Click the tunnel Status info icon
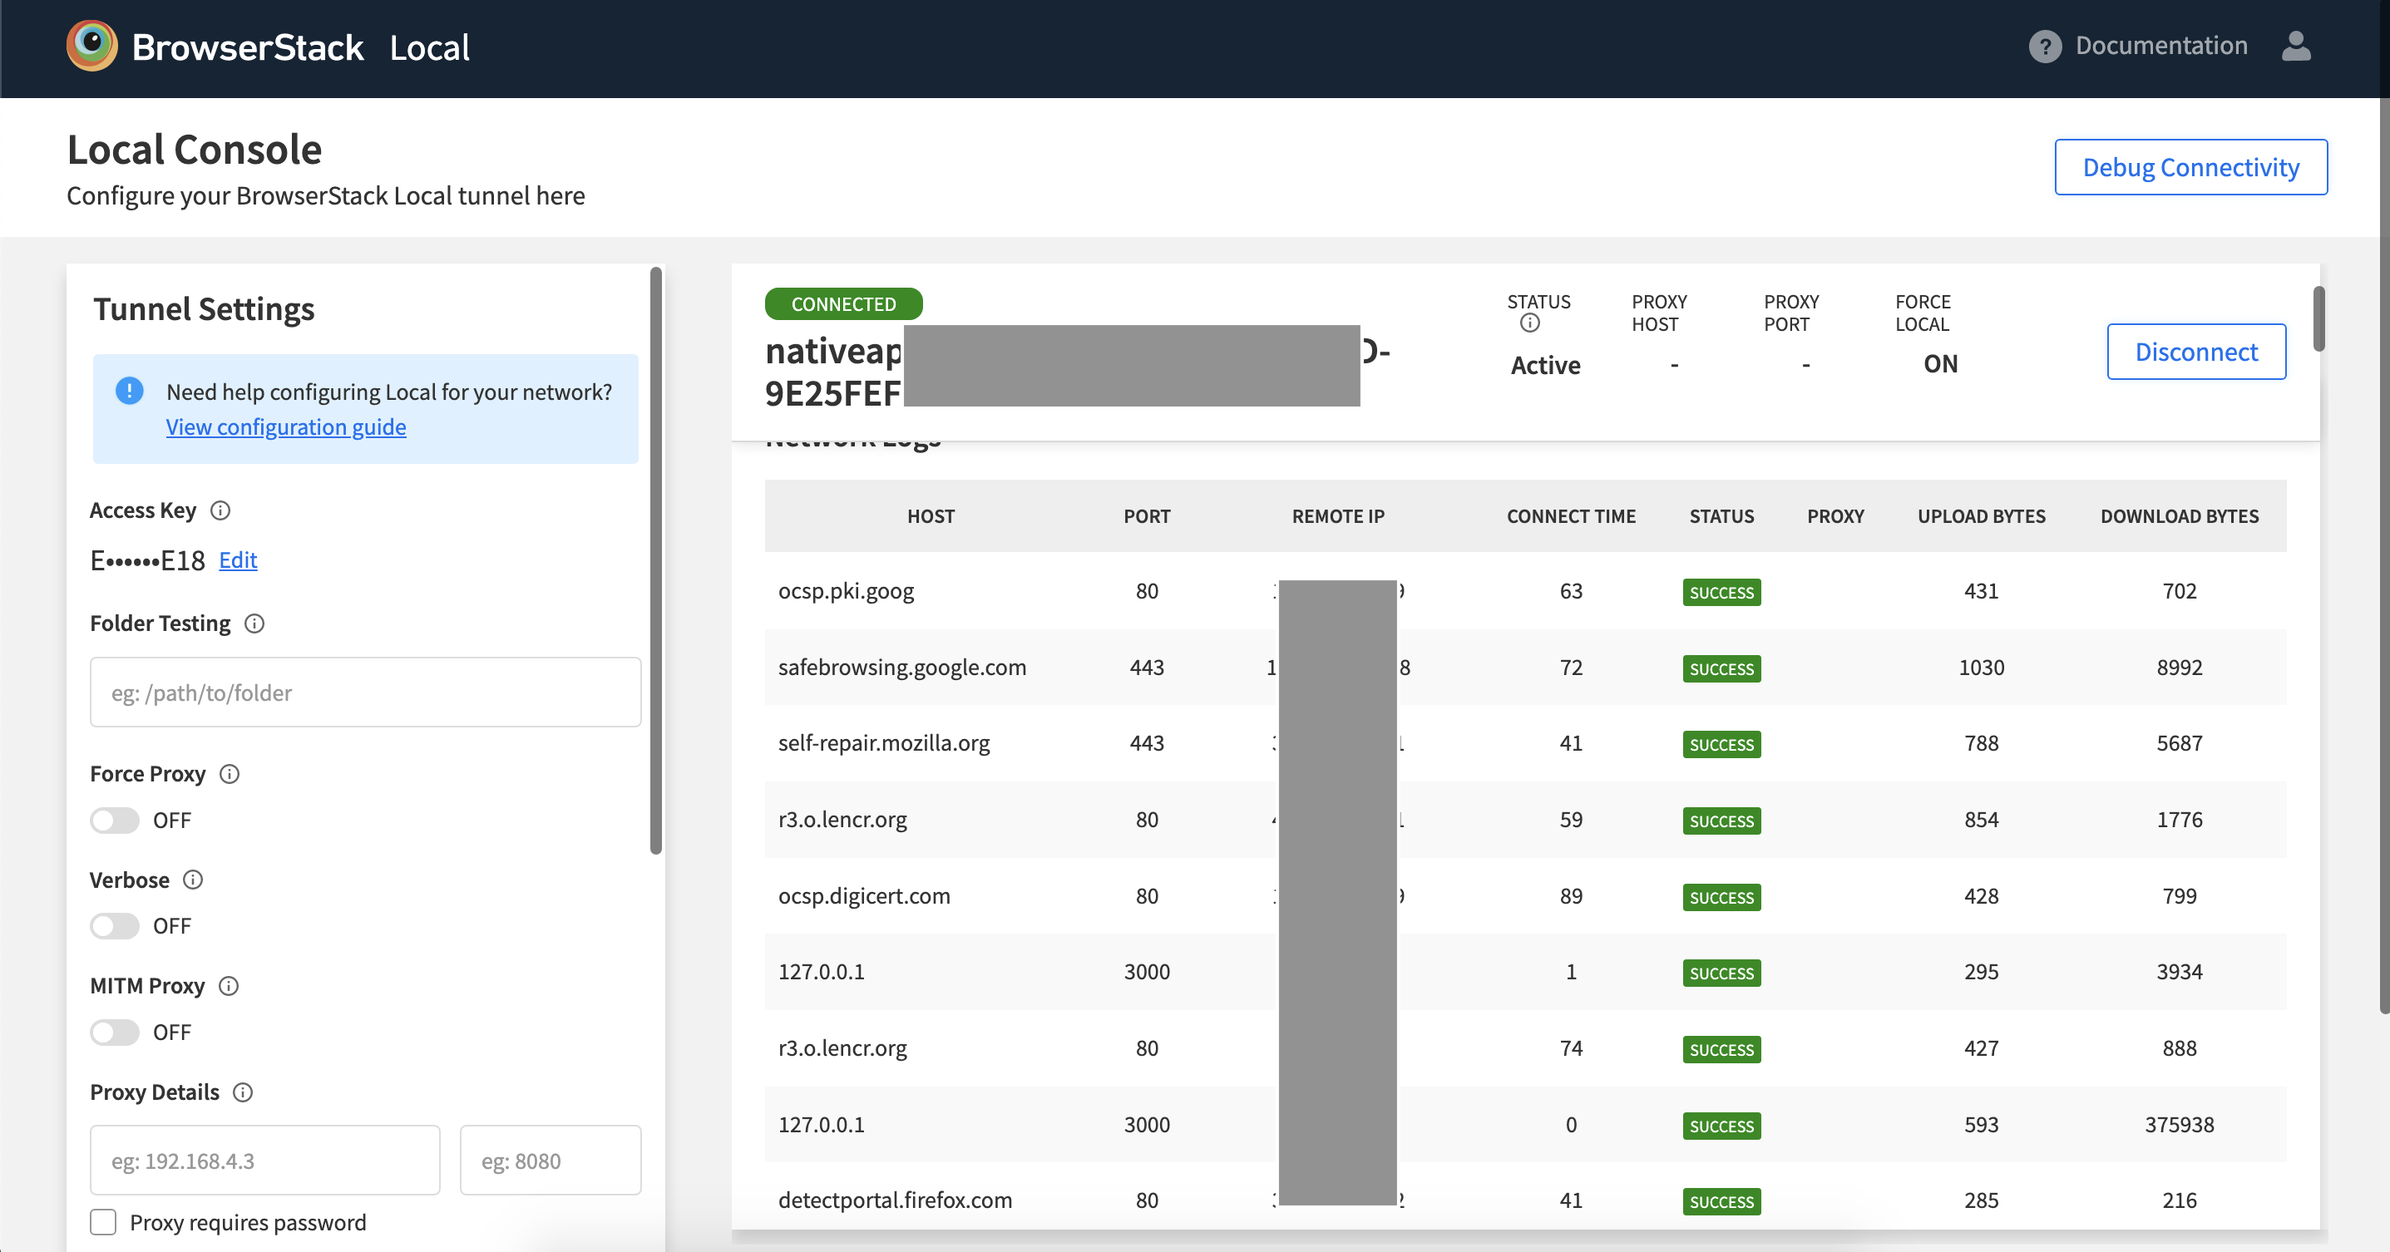2390x1252 pixels. [1530, 323]
